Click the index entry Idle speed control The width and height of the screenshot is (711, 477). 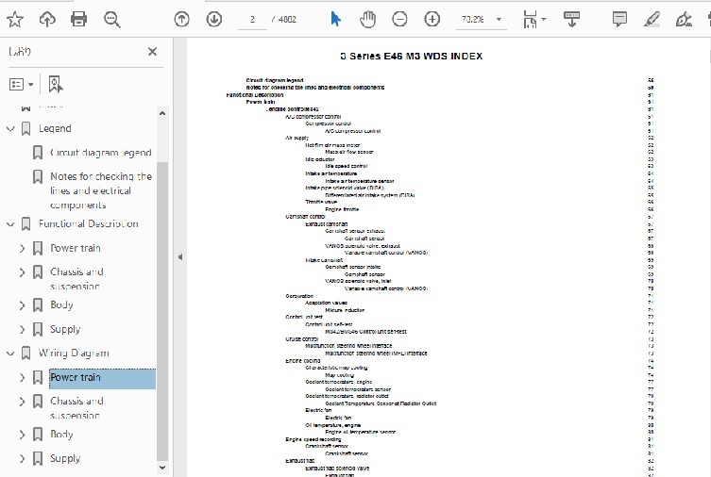coord(346,166)
